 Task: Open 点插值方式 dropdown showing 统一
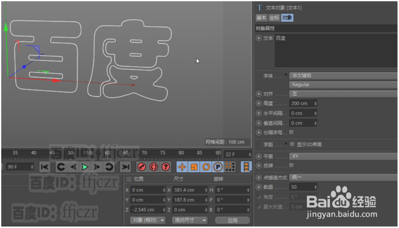point(343,177)
